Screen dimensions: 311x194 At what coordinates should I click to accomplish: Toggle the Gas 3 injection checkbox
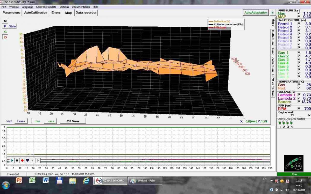tap(299, 59)
